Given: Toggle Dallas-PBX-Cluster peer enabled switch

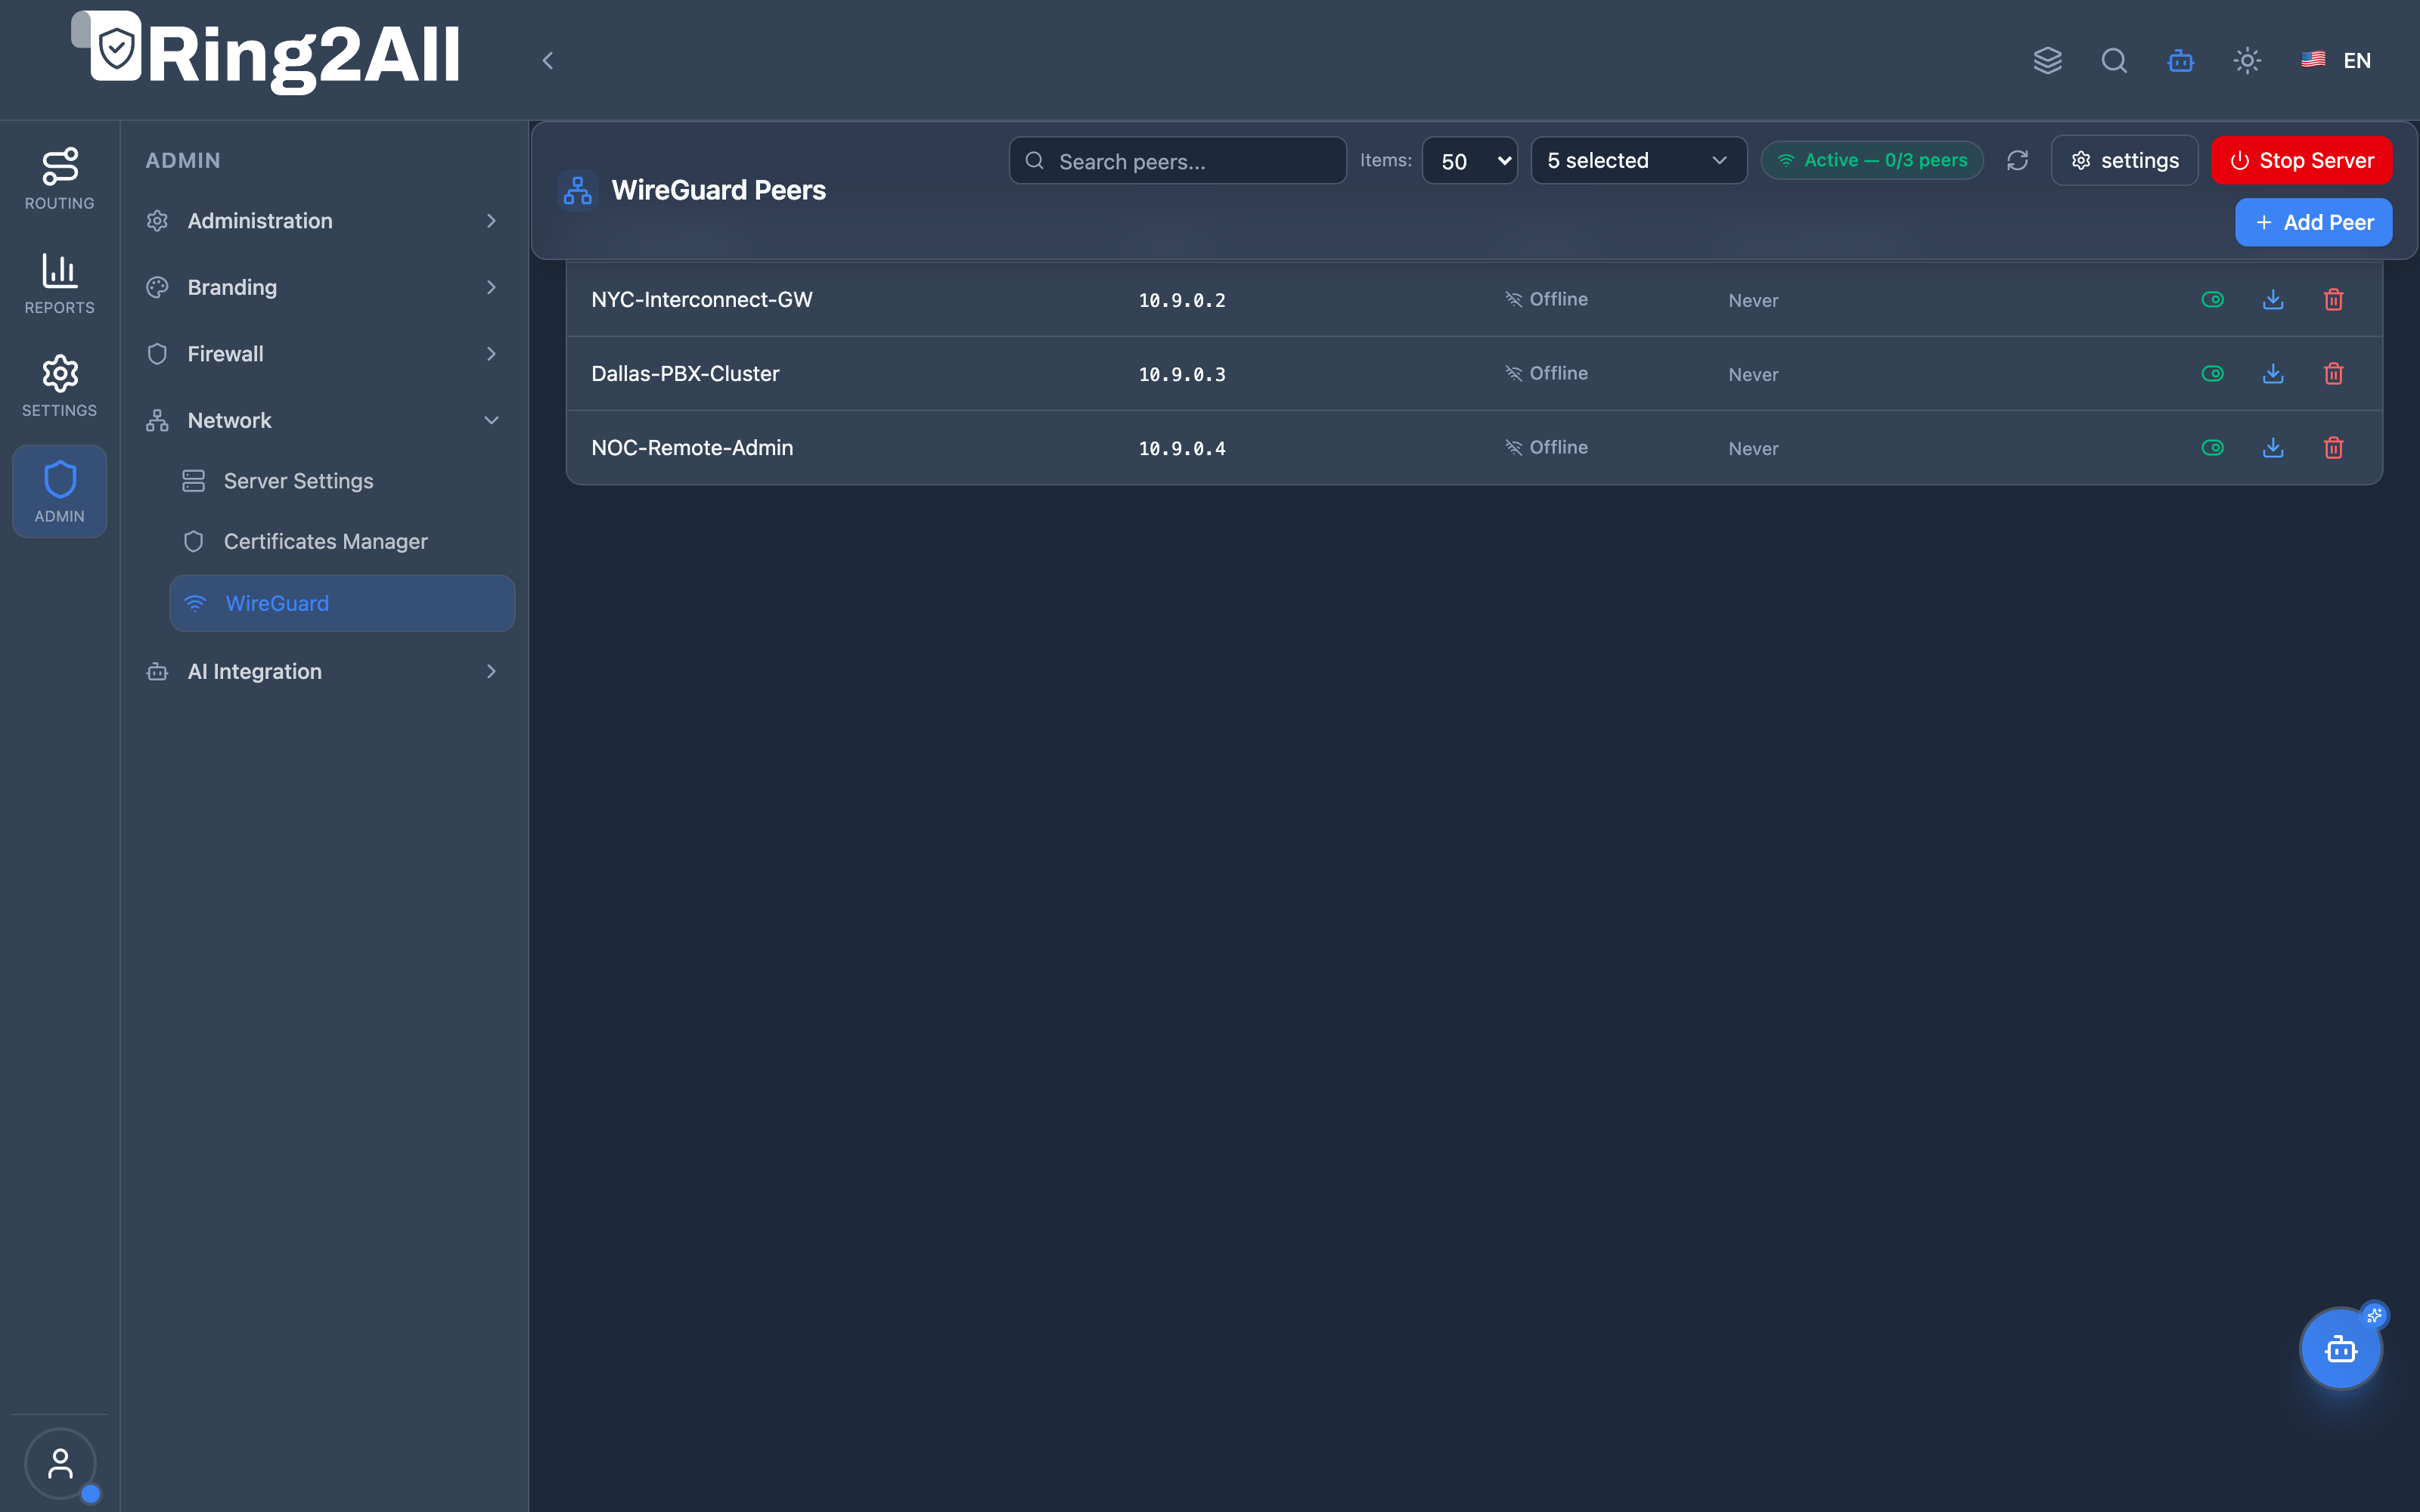Looking at the screenshot, I should point(2212,374).
